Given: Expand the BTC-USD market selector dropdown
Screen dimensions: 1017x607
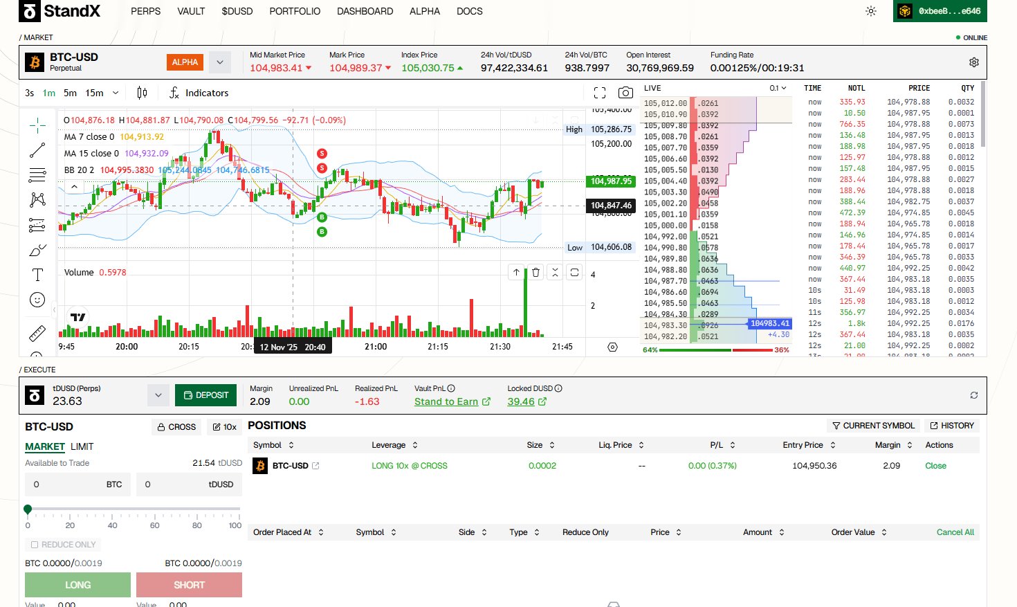Looking at the screenshot, I should click(219, 62).
